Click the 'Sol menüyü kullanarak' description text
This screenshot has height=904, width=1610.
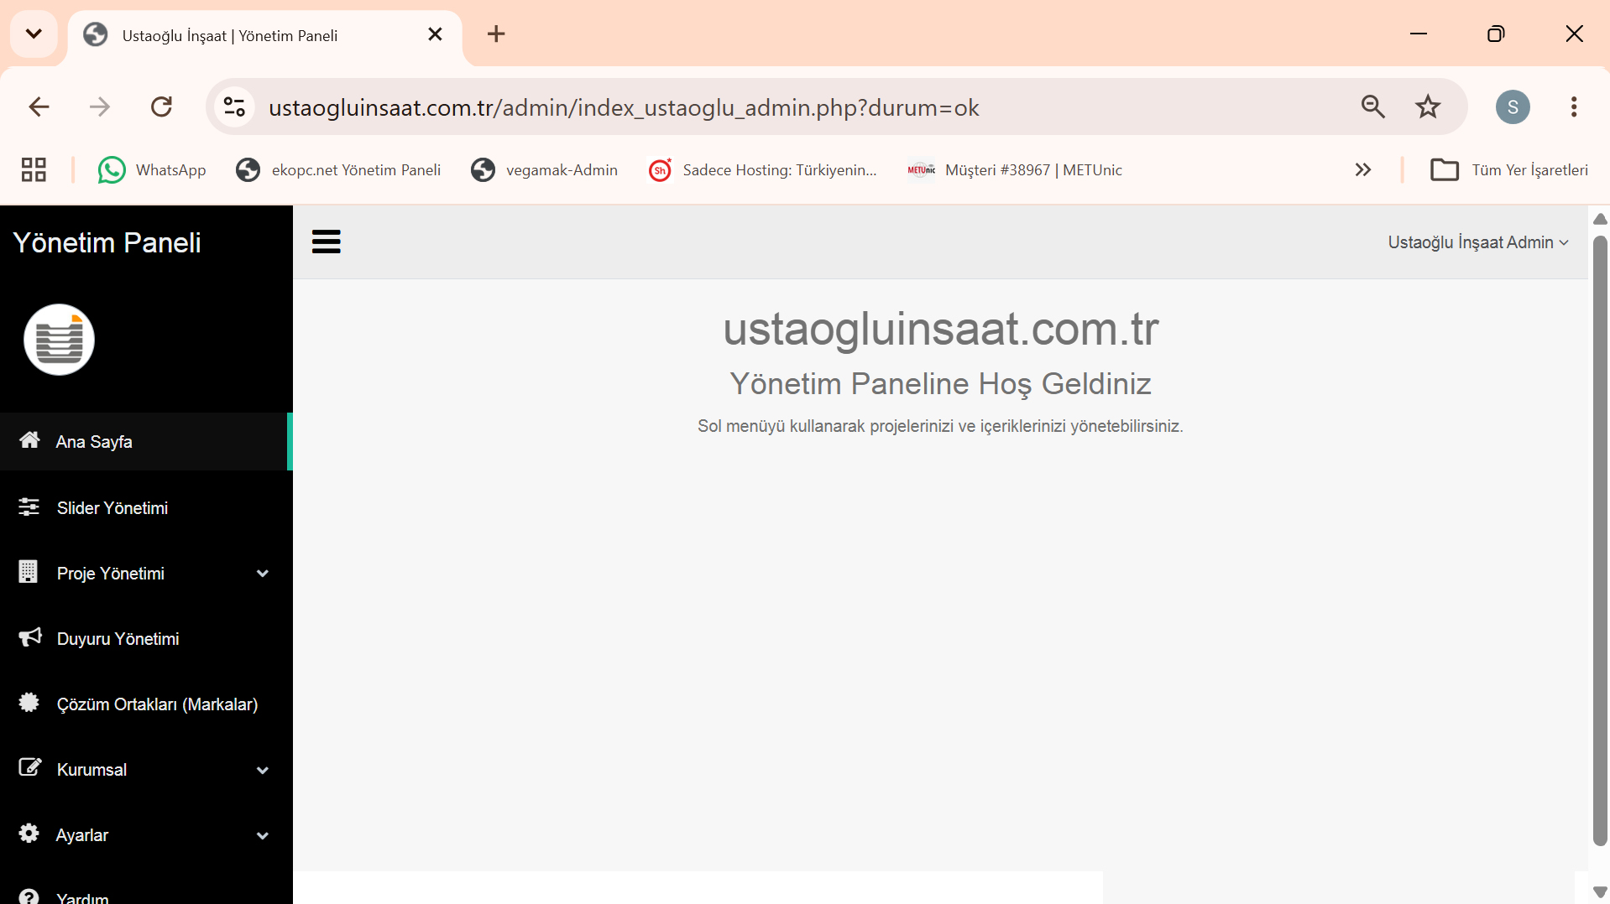click(941, 426)
